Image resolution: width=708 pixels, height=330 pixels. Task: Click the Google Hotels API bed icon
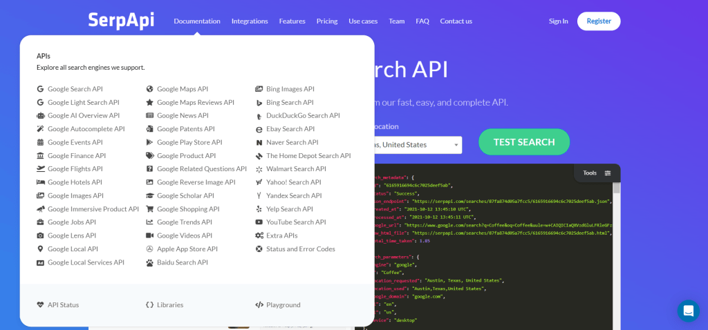(41, 182)
